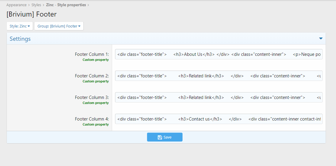Screen dimensions: 336x166
Task: Click the Appearance breadcrumb link
Action: (x=17, y=5)
